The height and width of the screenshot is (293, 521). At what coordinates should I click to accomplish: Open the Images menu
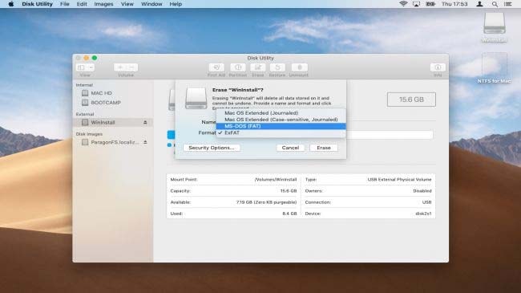103,4
